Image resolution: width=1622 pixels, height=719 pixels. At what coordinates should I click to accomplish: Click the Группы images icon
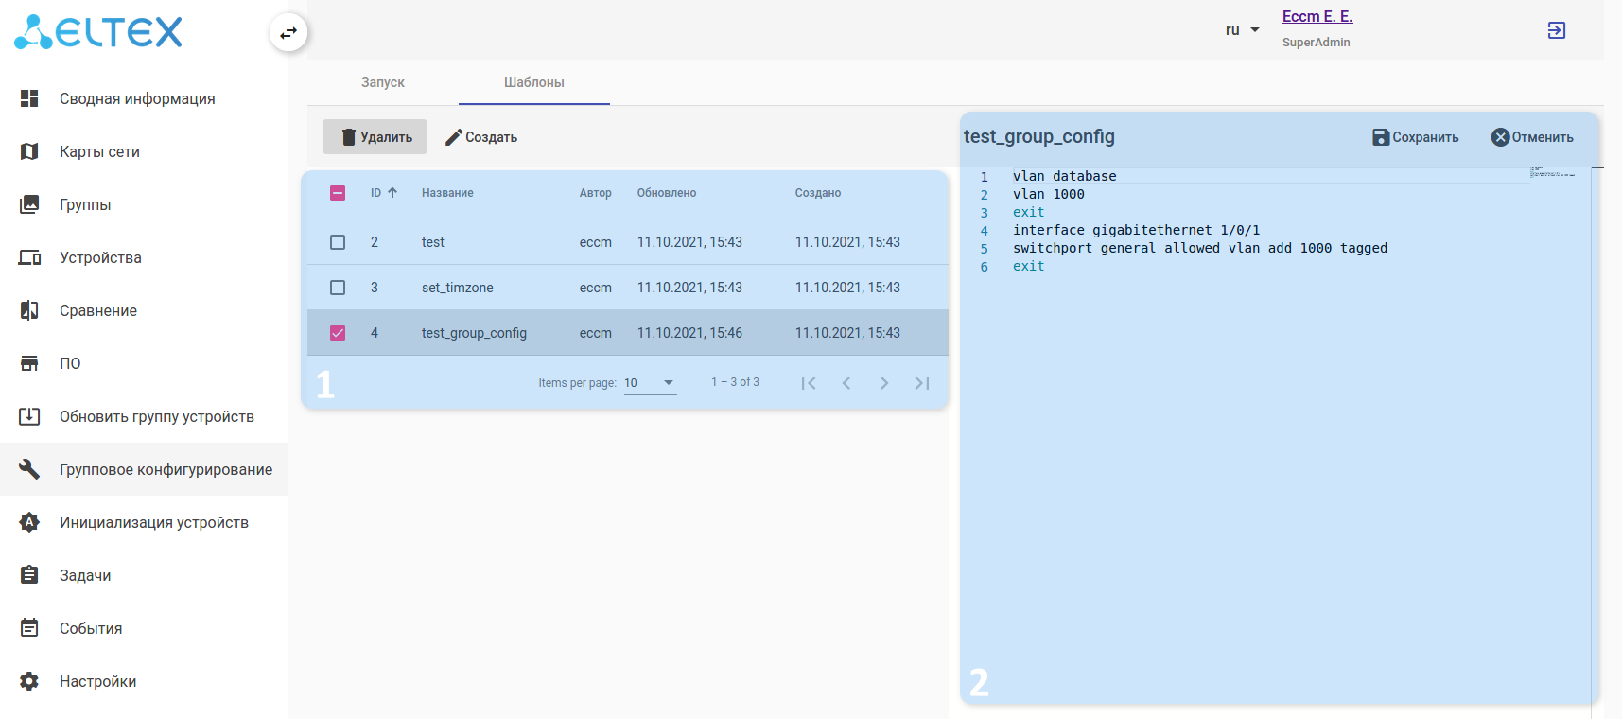(29, 204)
